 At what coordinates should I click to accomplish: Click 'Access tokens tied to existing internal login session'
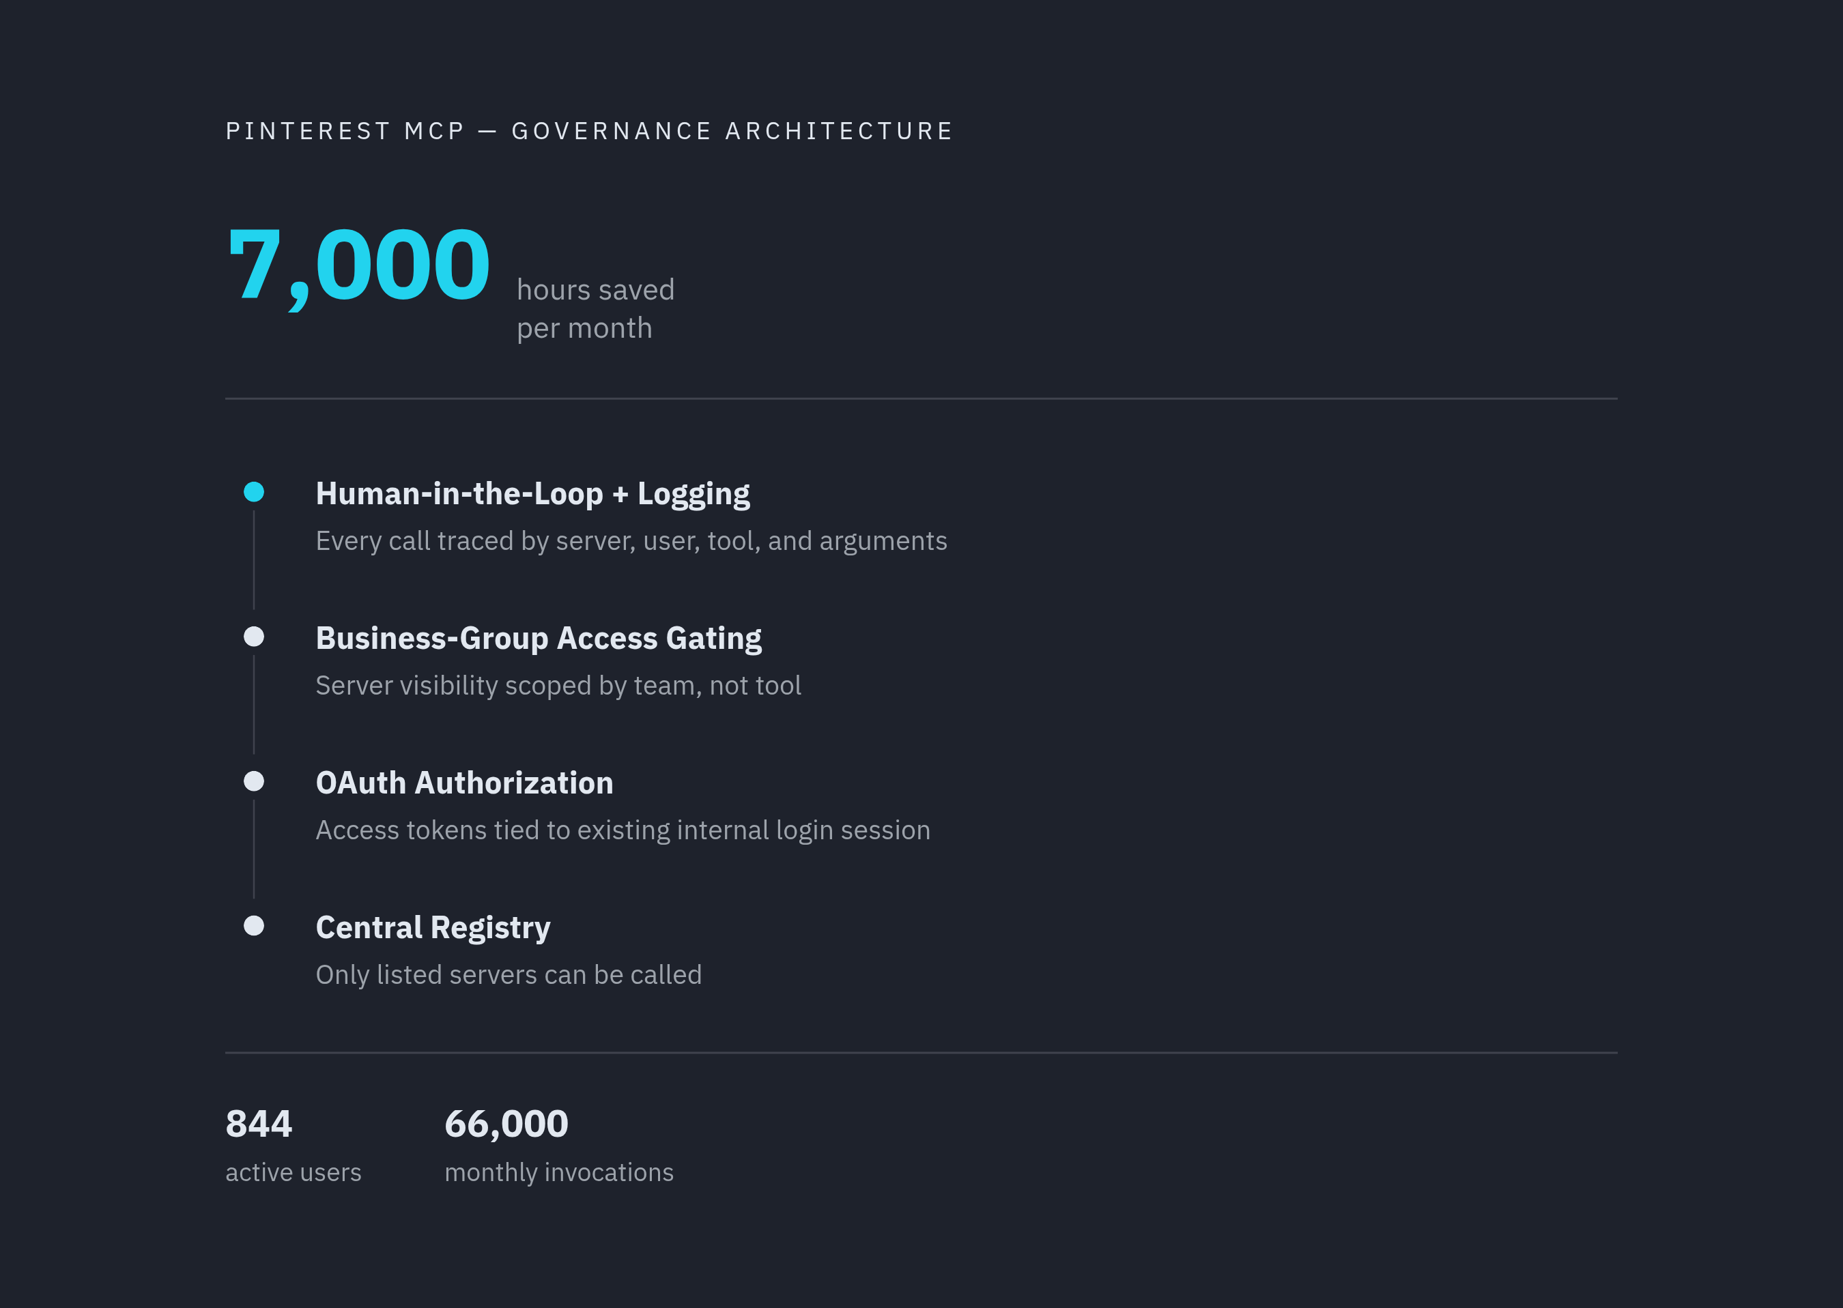coord(623,830)
